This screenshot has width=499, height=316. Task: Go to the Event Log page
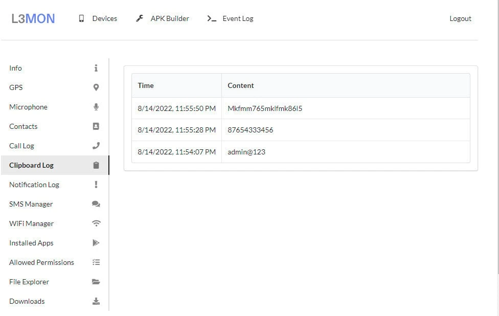pyautogui.click(x=231, y=18)
